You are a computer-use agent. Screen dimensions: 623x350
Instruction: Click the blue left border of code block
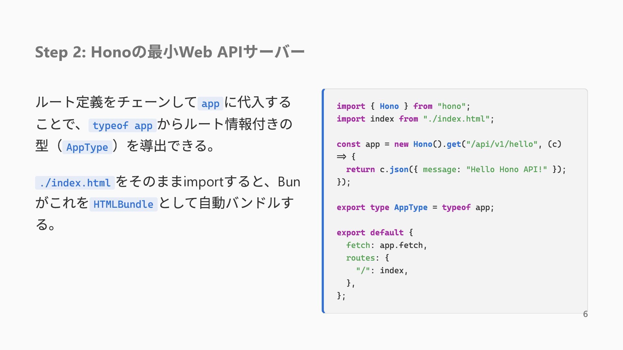[x=323, y=201]
